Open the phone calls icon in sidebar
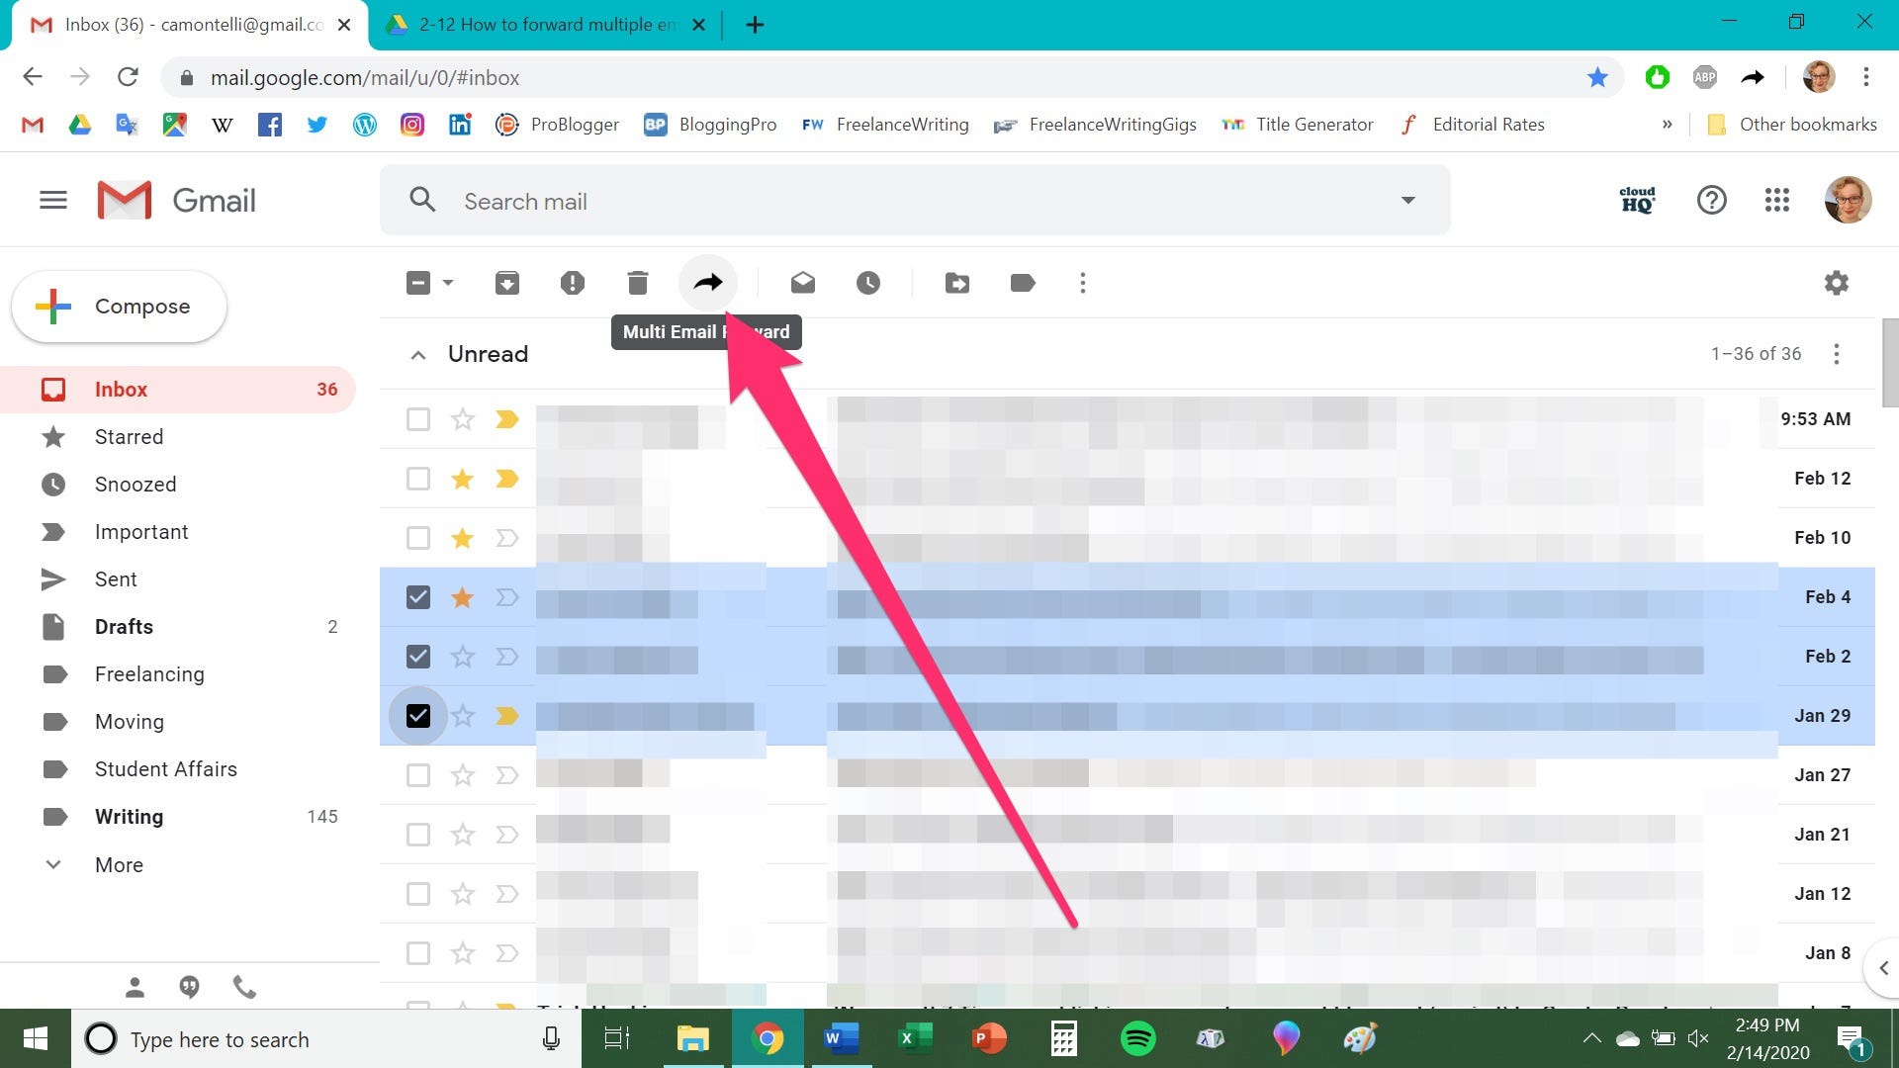This screenshot has height=1068, width=1899. pyautogui.click(x=244, y=986)
